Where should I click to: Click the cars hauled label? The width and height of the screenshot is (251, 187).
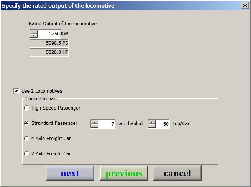(x=130, y=124)
